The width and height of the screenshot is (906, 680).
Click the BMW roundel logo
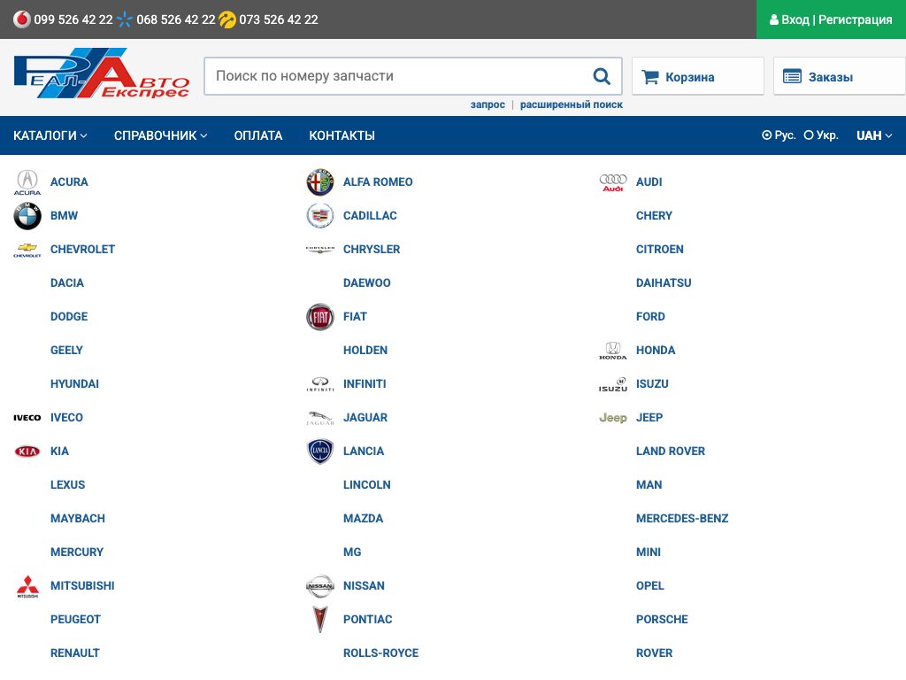[27, 216]
